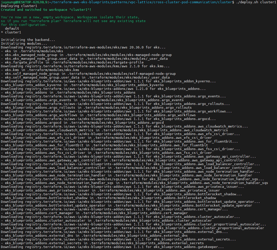Click download line ending 'argo_events...'
The width and height of the screenshot is (277, 250).
pyautogui.click(x=113, y=96)
